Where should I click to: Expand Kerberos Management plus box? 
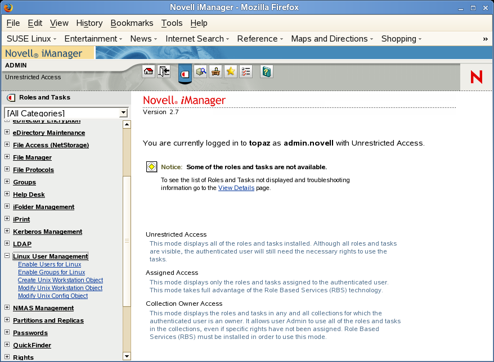(x=7, y=231)
